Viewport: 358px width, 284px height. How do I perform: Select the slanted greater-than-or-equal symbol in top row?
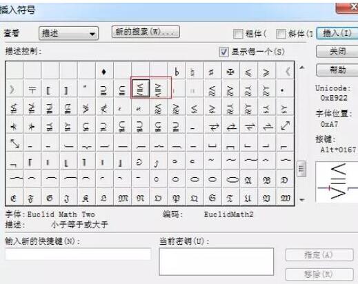[266, 72]
